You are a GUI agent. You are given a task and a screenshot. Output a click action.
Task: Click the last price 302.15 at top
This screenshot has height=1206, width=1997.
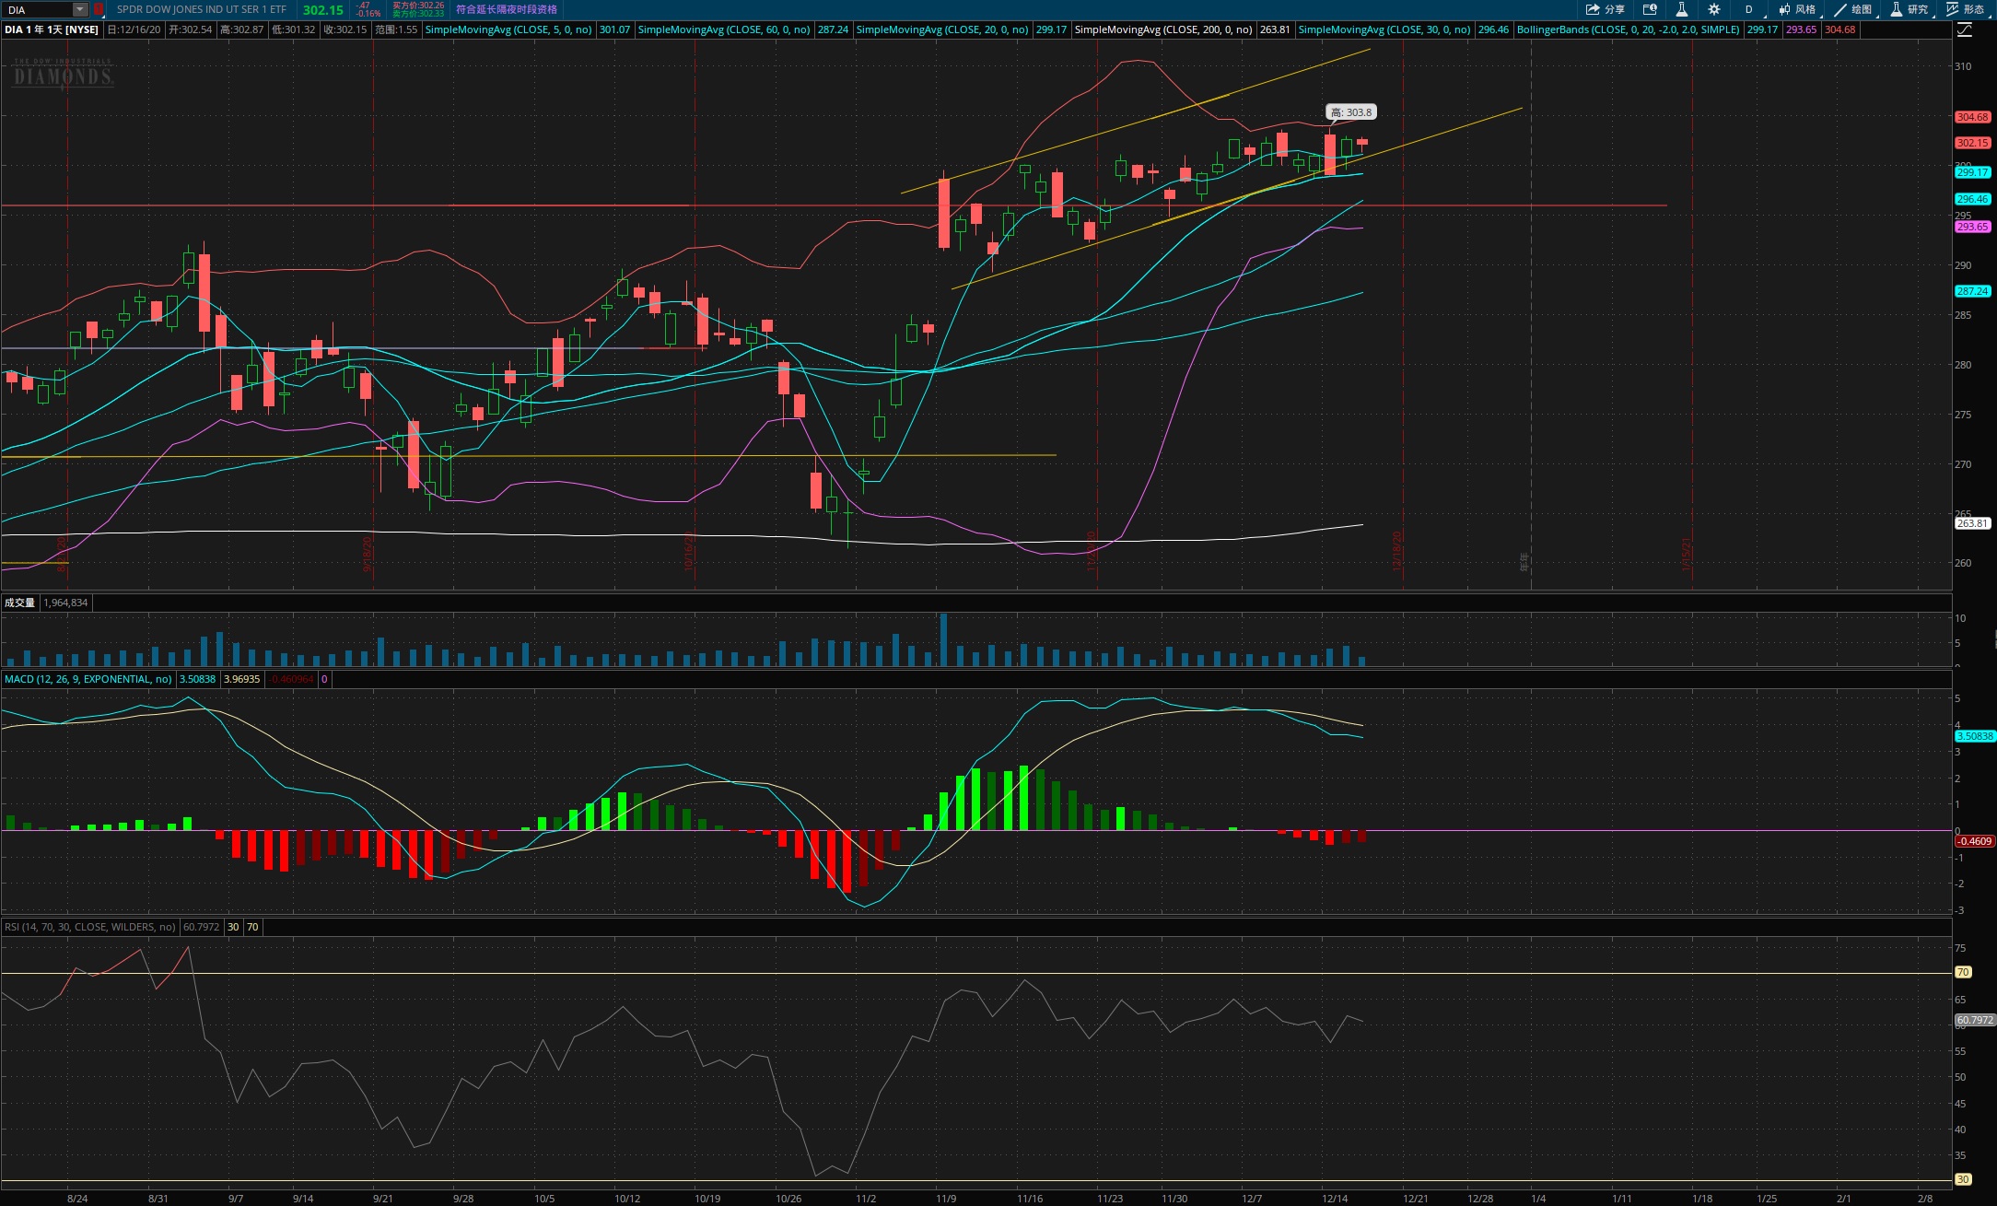[322, 10]
